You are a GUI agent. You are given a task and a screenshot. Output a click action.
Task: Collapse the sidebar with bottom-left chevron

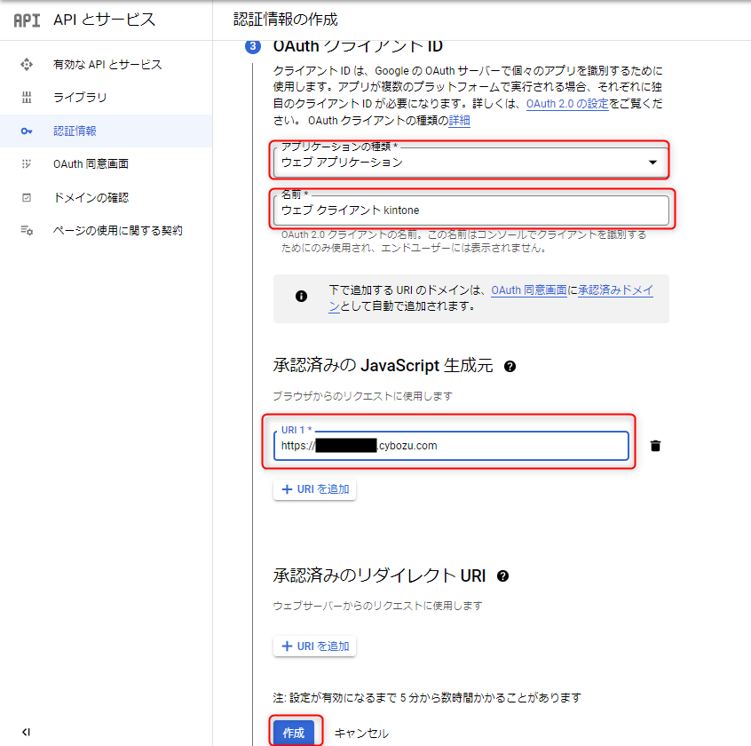[26, 732]
